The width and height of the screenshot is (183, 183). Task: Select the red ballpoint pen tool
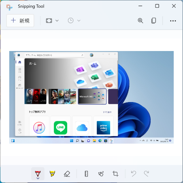[38, 173]
